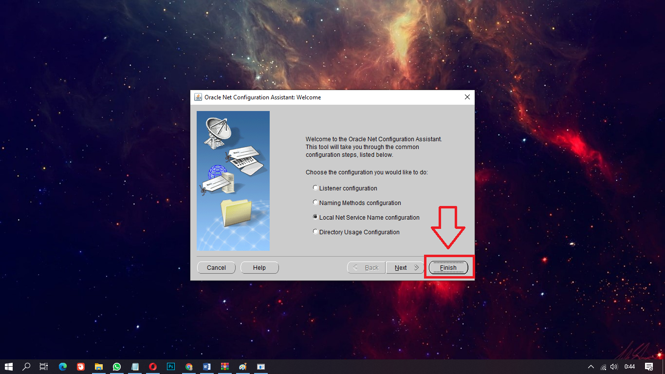Open the Notepad taskbar icon
665x374 pixels.
(x=135, y=367)
